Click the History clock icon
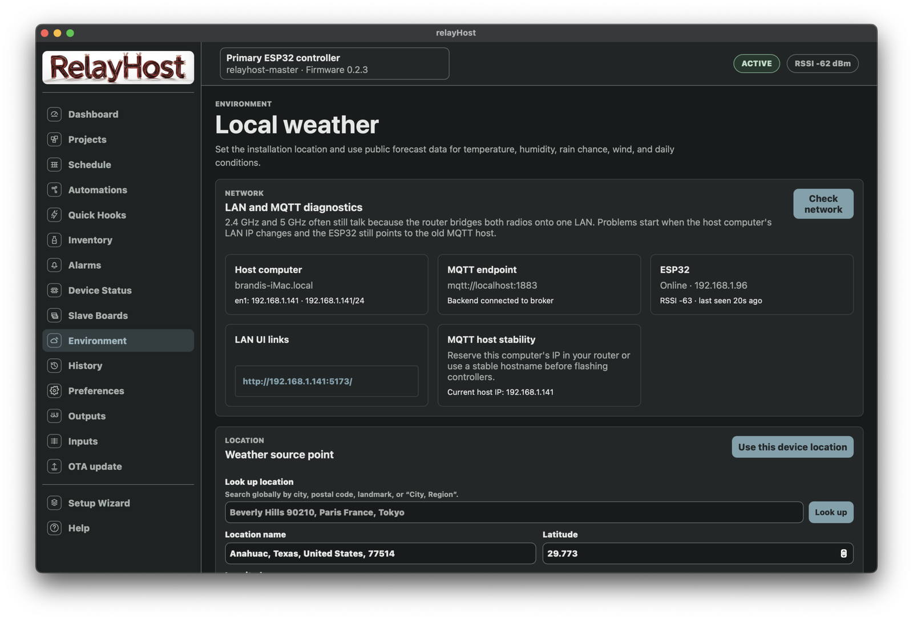 coord(54,365)
